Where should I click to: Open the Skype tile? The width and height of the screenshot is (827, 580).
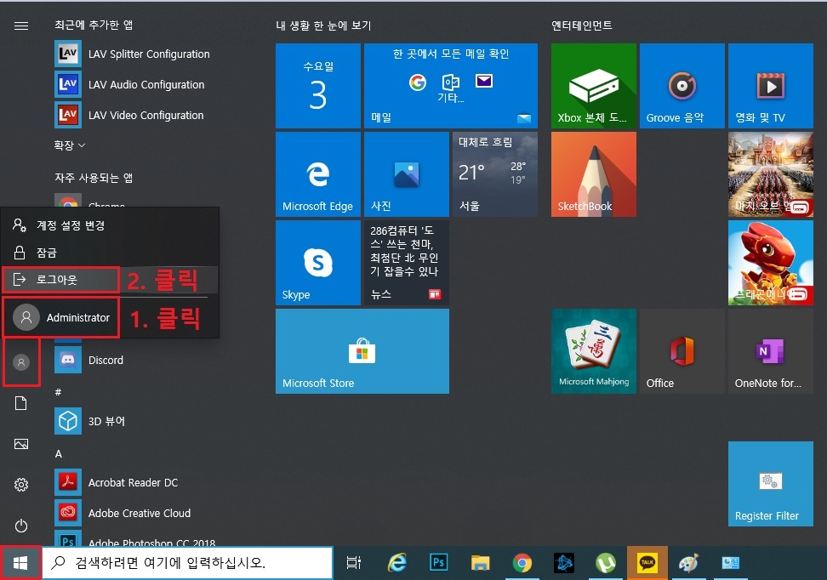(318, 263)
